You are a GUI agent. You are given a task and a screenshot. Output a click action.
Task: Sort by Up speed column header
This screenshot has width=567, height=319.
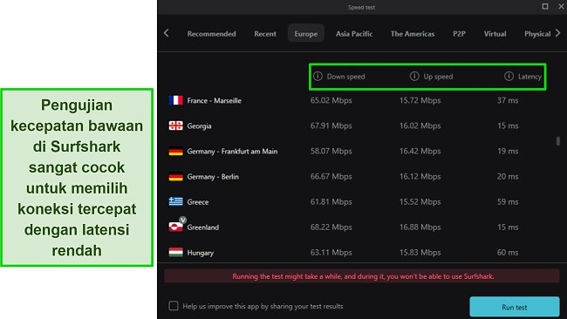click(438, 77)
